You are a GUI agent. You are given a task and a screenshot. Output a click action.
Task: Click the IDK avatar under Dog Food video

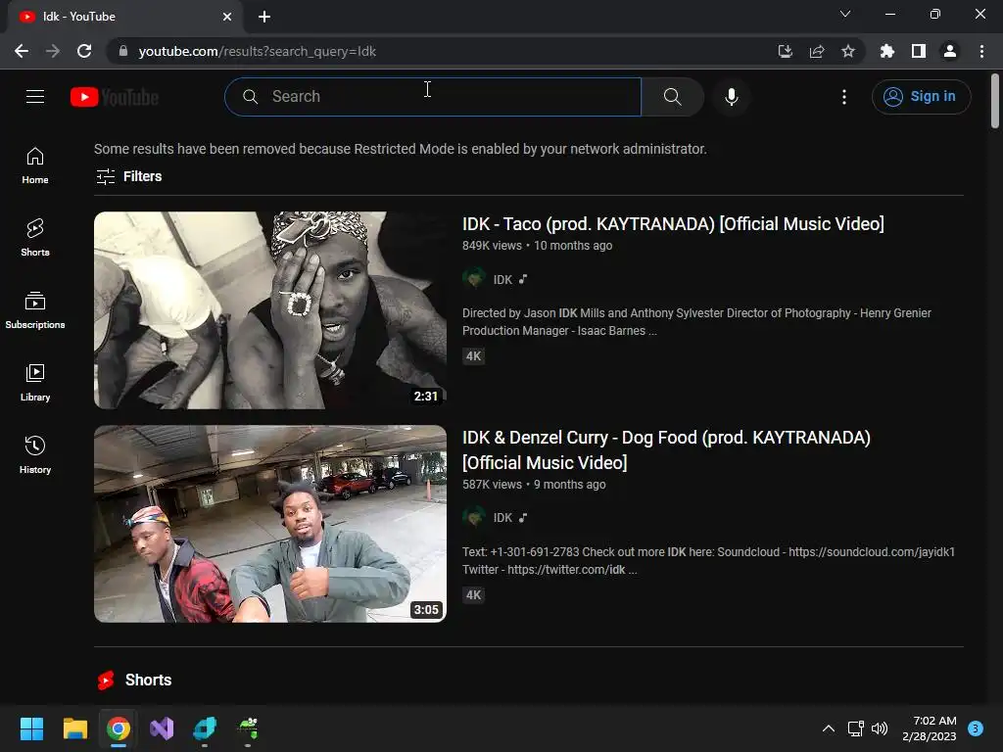(x=474, y=517)
